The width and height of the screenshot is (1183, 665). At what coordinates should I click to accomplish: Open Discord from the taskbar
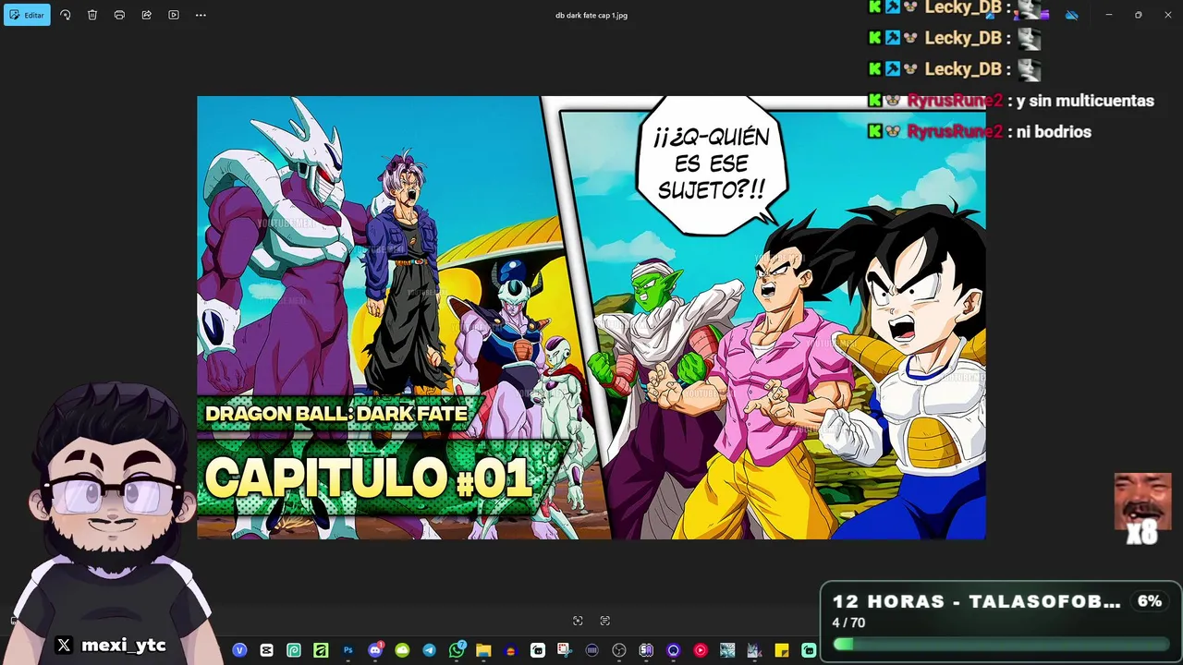point(375,650)
